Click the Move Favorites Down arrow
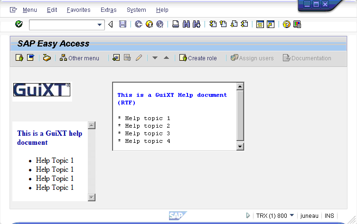The image size is (357, 224). point(155,58)
